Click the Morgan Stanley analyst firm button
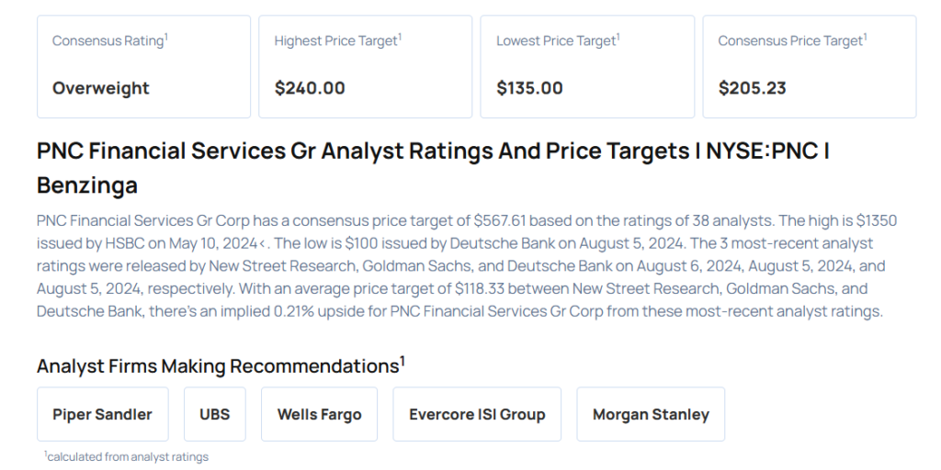The image size is (941, 470). 651,414
